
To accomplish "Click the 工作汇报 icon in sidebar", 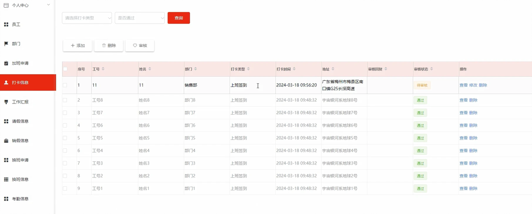I will (6, 102).
